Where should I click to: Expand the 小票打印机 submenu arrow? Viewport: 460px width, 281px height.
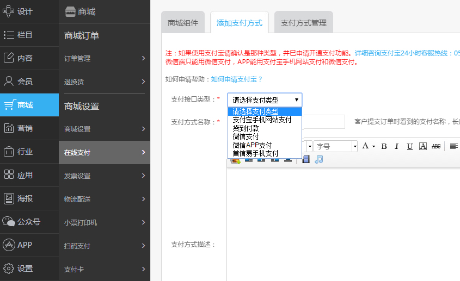pos(144,222)
